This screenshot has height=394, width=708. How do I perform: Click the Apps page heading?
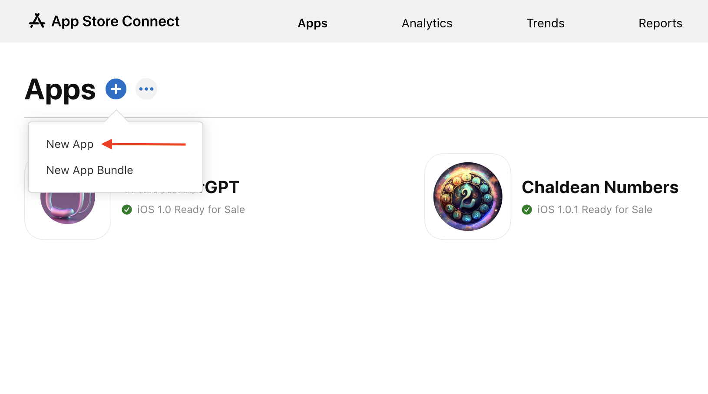click(60, 89)
